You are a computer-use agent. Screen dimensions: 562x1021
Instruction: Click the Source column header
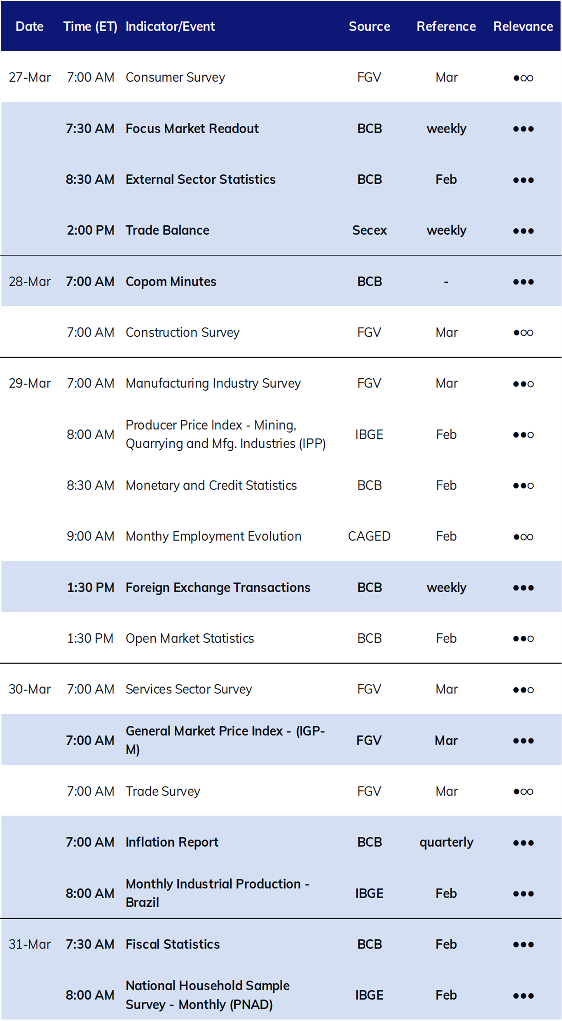click(x=370, y=26)
